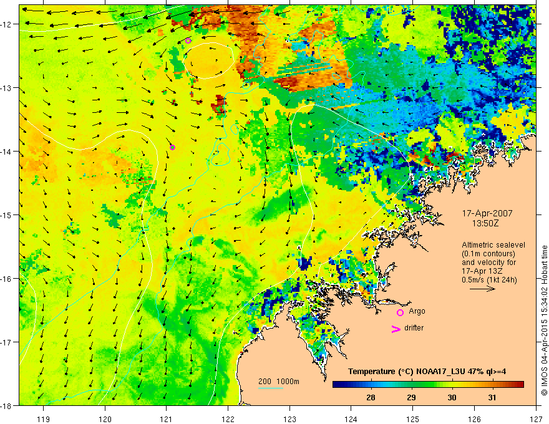This screenshot has height=424, width=549.
Task: Click the 'drifter' legend label
Action: tap(414, 328)
